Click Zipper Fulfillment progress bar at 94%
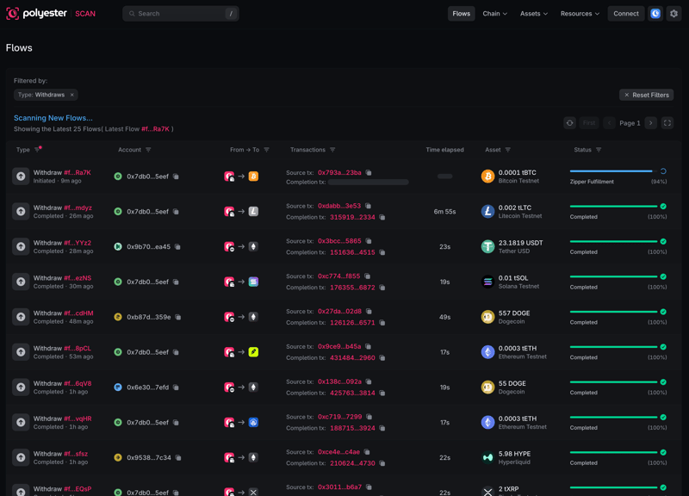This screenshot has width=689, height=496. pos(613,171)
